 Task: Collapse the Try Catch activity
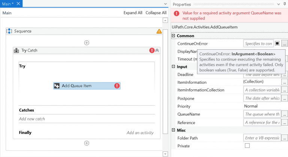click(157, 50)
